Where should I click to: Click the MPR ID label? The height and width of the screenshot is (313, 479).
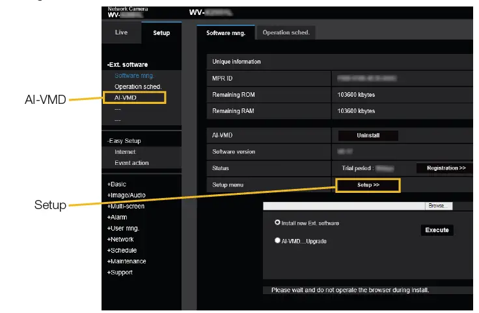(x=222, y=79)
